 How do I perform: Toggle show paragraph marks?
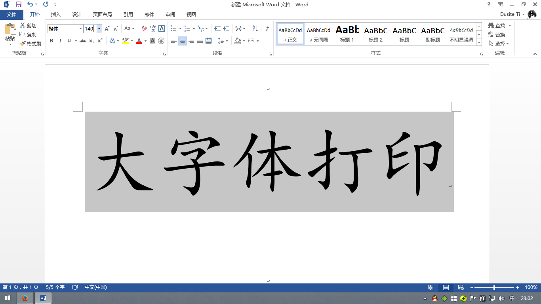click(267, 28)
